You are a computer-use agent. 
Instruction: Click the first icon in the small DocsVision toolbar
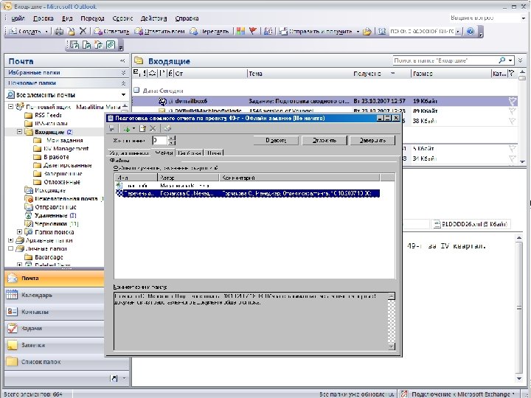(74, 45)
